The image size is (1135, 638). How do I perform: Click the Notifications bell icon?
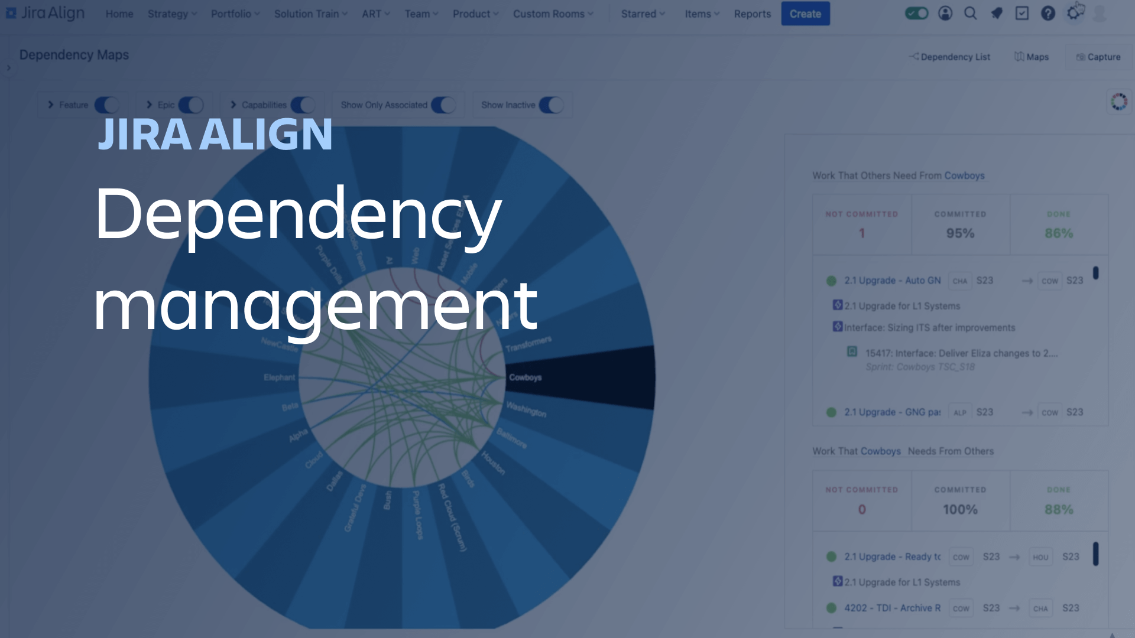[996, 13]
